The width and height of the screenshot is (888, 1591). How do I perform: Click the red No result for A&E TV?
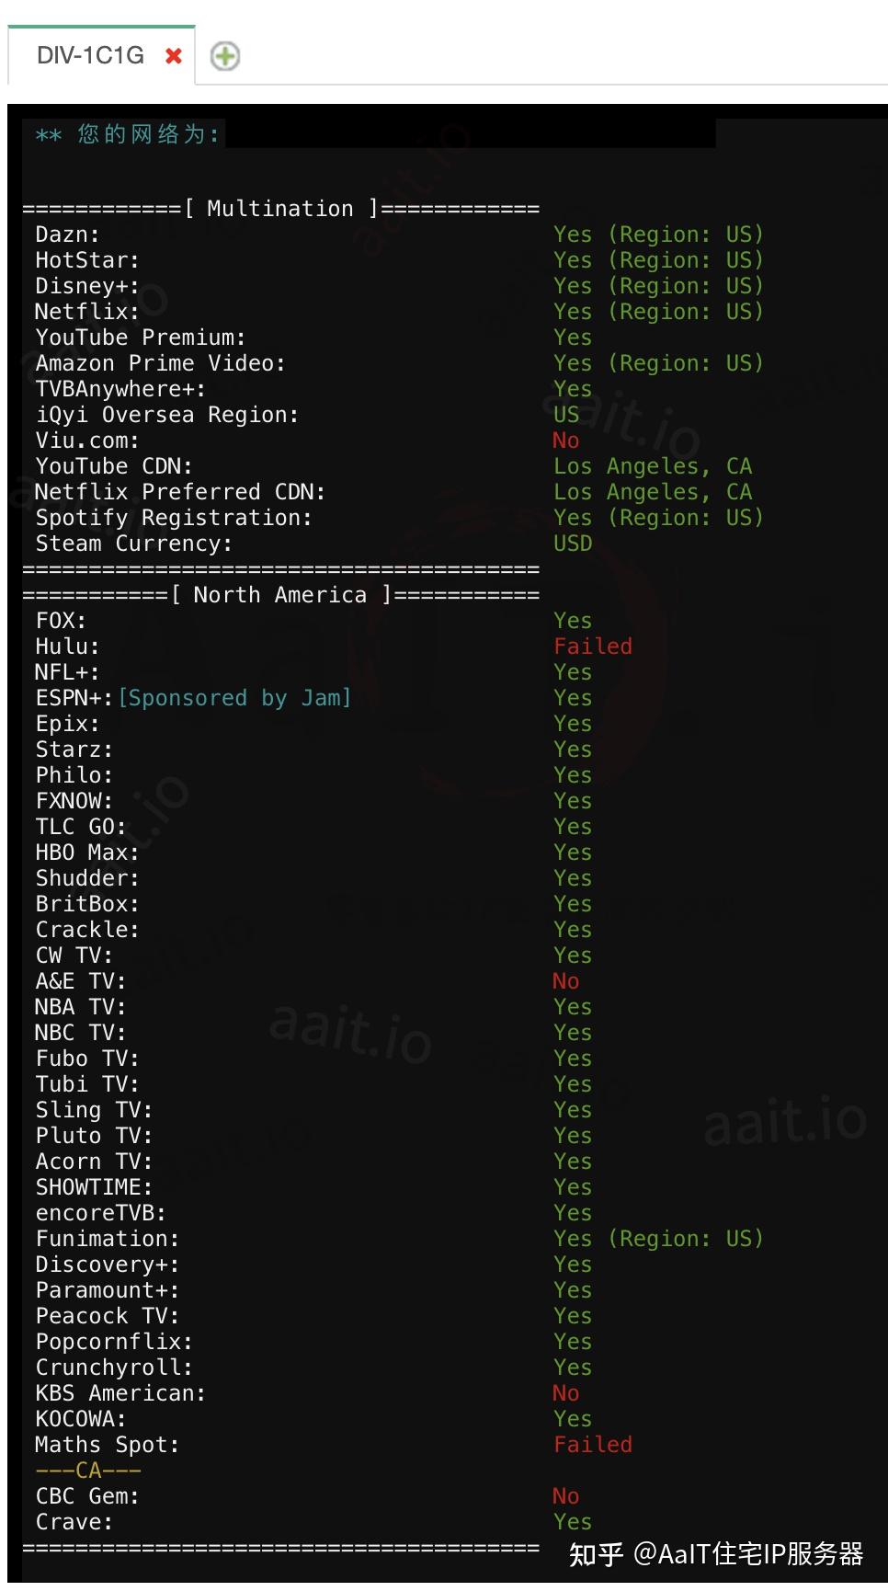(565, 981)
